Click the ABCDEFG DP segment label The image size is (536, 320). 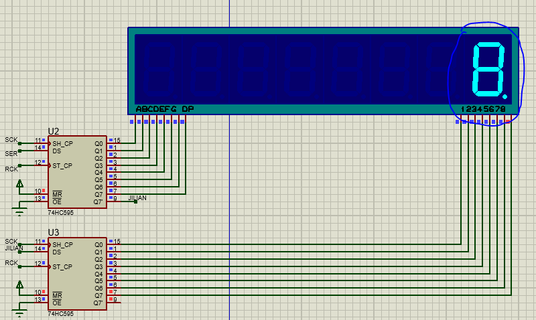pyautogui.click(x=165, y=109)
